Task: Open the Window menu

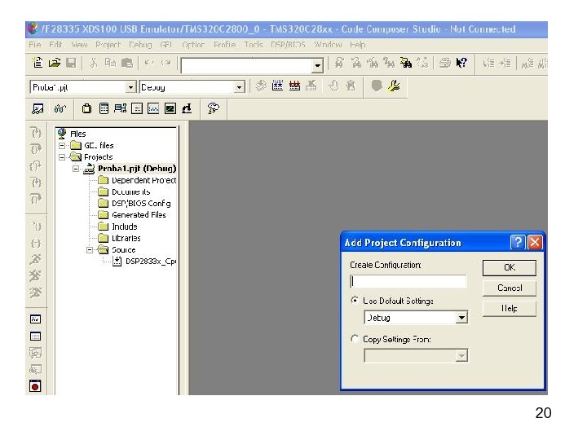Action: 328,45
